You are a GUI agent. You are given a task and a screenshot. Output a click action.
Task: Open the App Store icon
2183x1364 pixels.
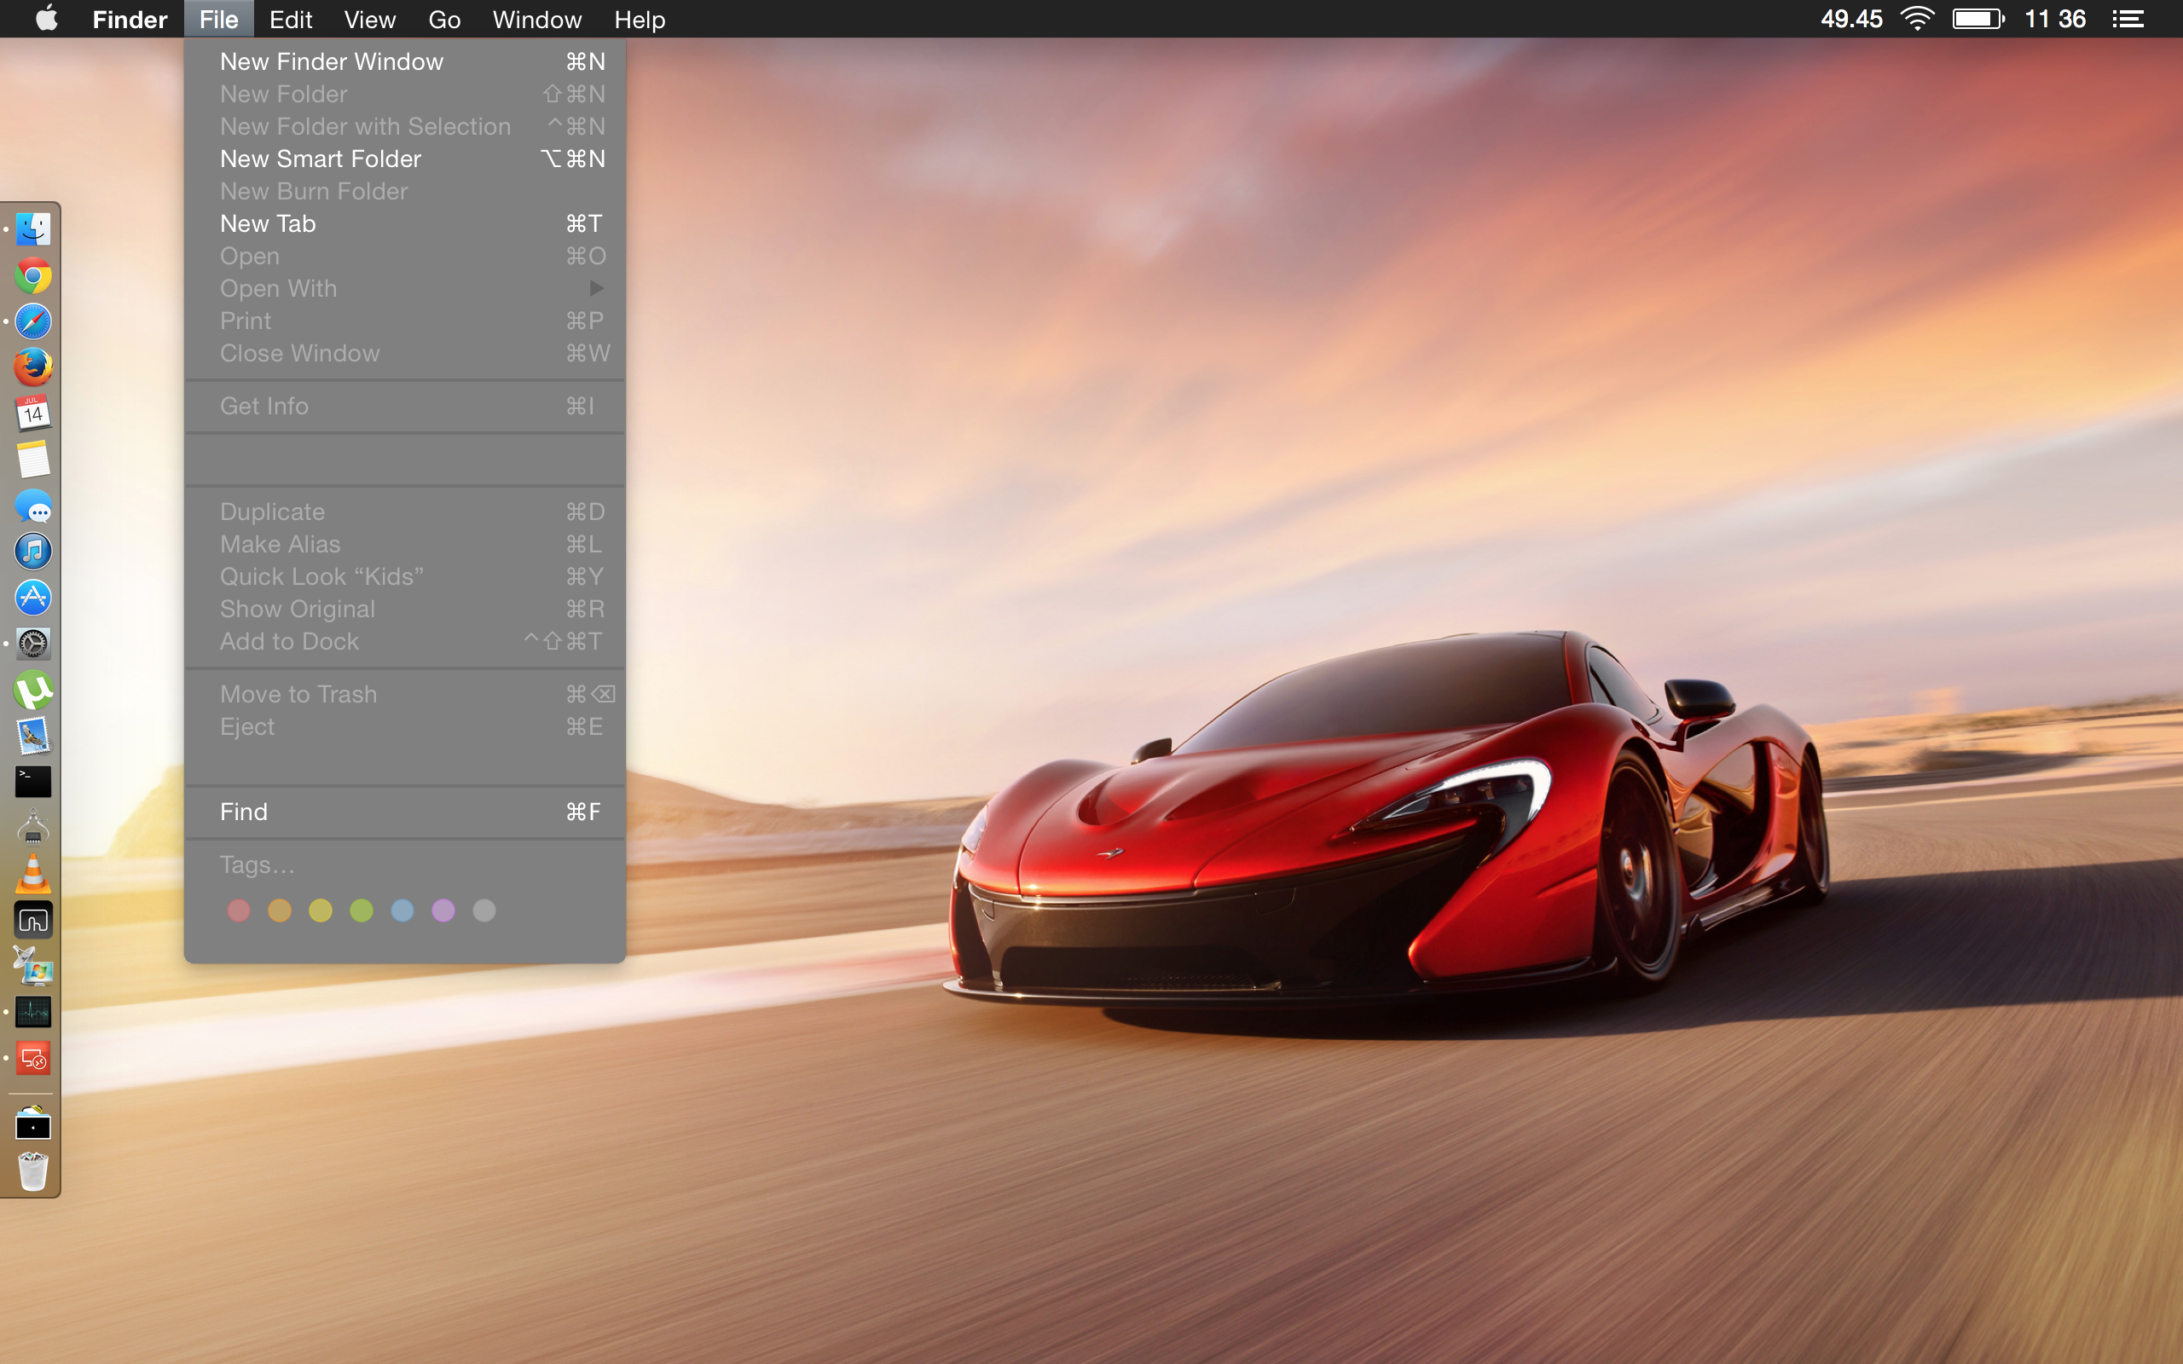click(x=33, y=598)
